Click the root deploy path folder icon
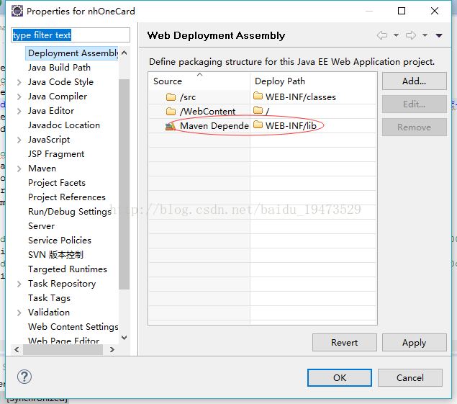 (258, 110)
